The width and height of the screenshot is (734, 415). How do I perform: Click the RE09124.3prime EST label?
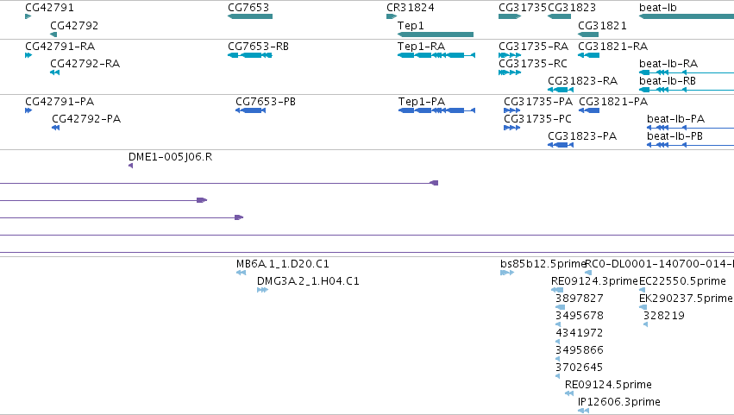point(594,281)
